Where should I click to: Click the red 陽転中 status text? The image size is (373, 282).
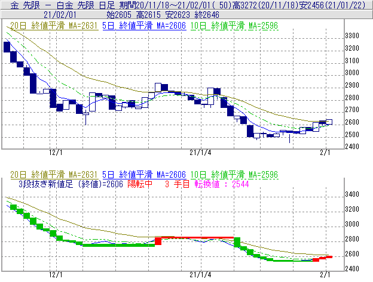(140, 184)
